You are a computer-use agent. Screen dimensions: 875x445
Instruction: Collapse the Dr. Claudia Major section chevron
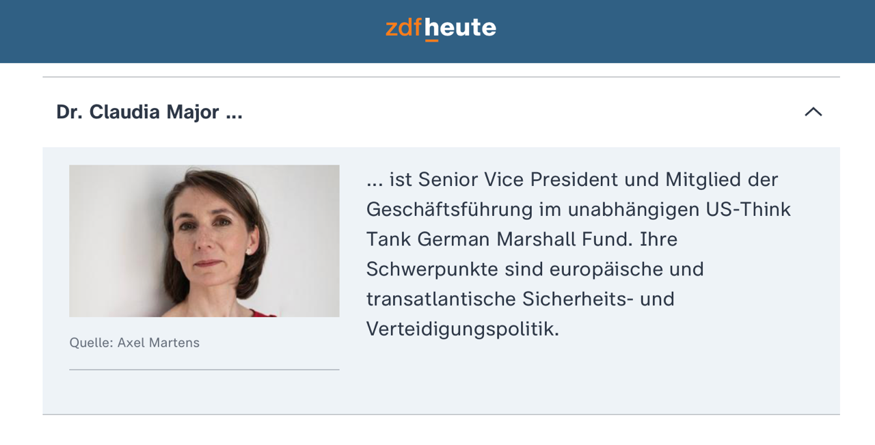pos(813,112)
